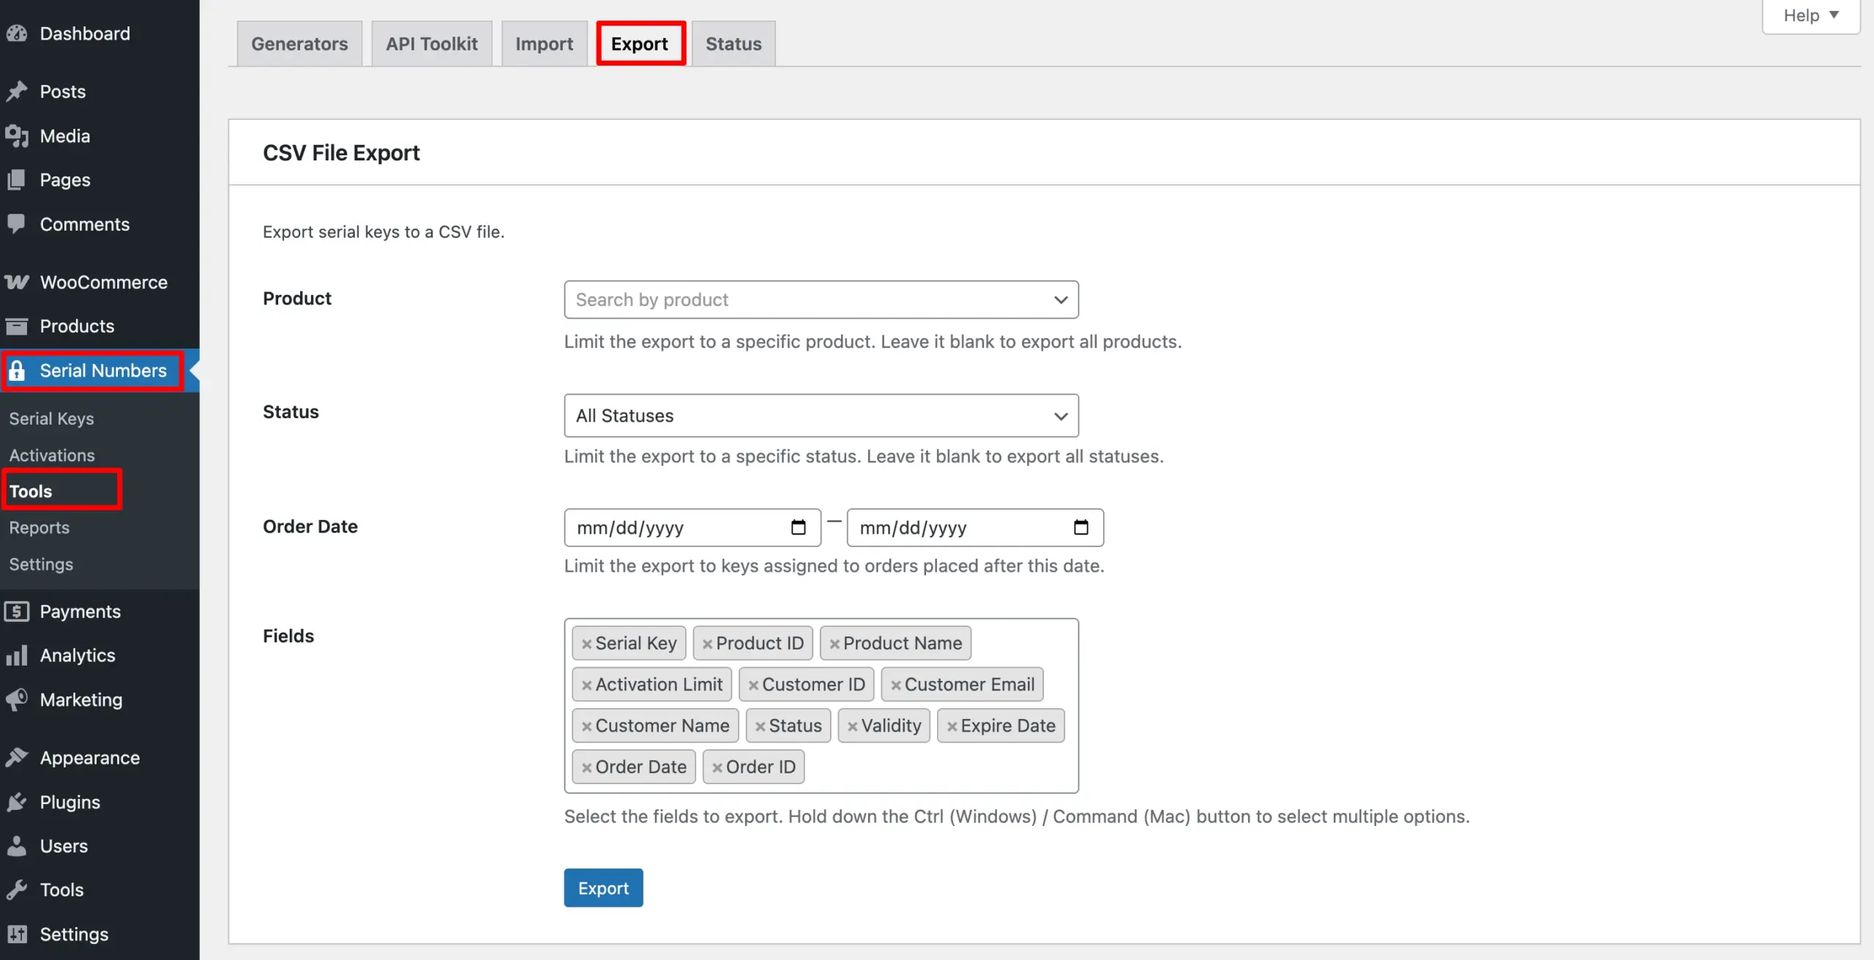Click the Products archive icon
Screen dimensions: 1874x960
click(17, 326)
